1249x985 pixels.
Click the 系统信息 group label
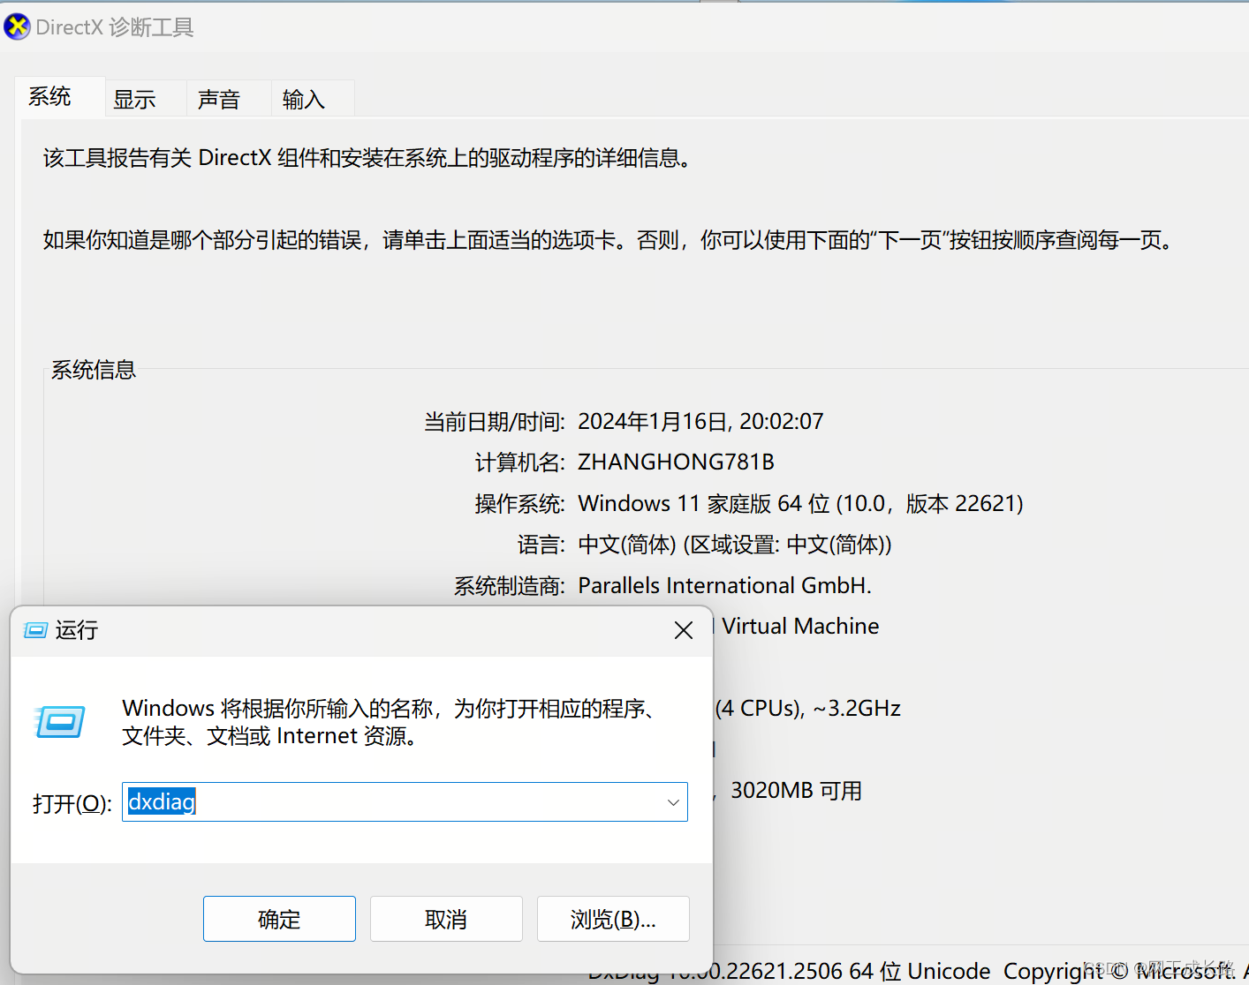94,370
